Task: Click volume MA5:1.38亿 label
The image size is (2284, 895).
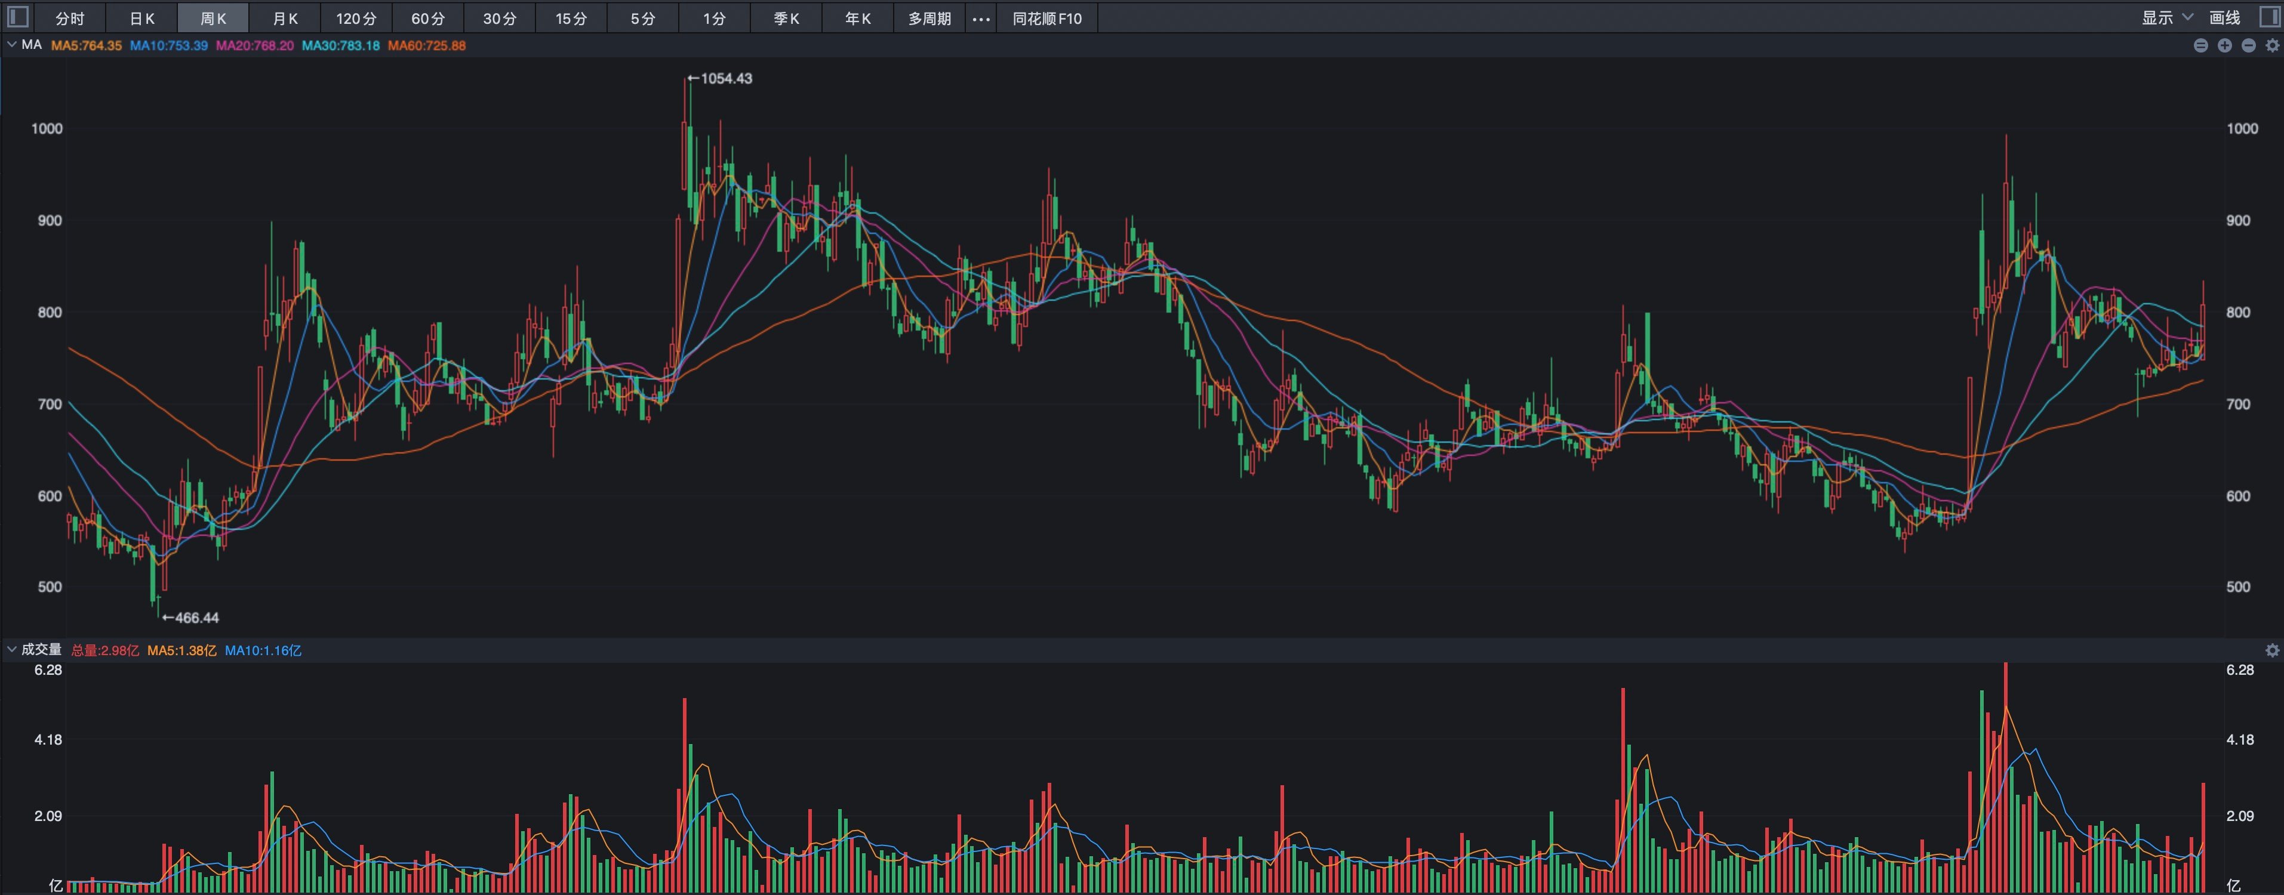Action: [x=181, y=650]
